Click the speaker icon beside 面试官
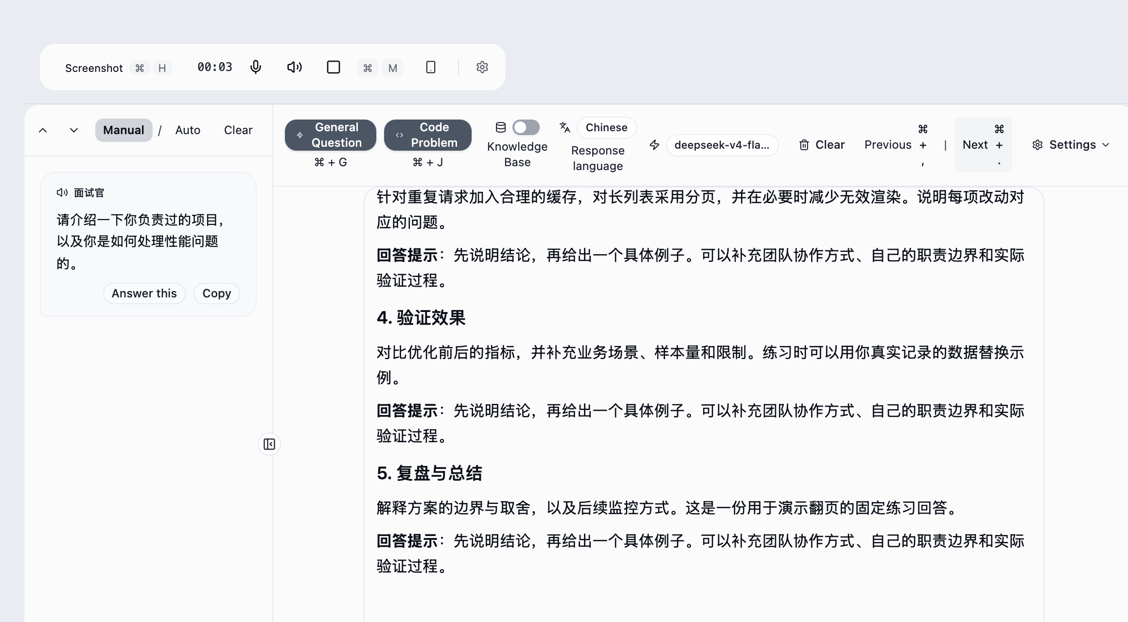Screen dimensions: 1128x622 (62, 193)
